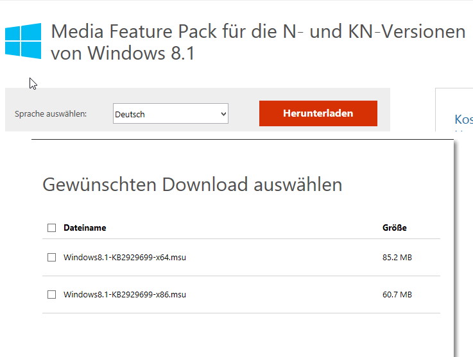
Task: Check the Windows8.1-KB2929699-x86.msu checkbox
Action: (51, 294)
